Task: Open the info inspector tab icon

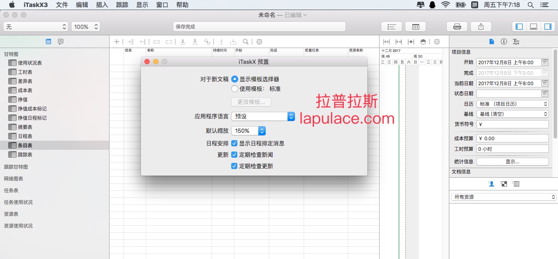Action: point(504,42)
